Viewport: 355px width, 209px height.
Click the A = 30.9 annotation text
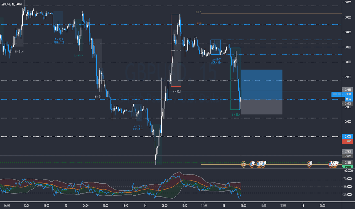pos(59,39)
